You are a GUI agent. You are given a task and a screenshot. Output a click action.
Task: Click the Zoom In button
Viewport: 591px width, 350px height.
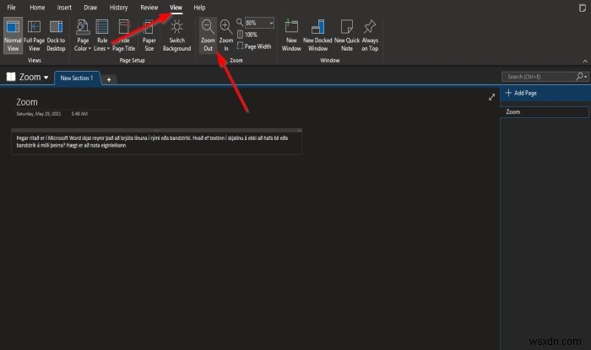tap(226, 35)
